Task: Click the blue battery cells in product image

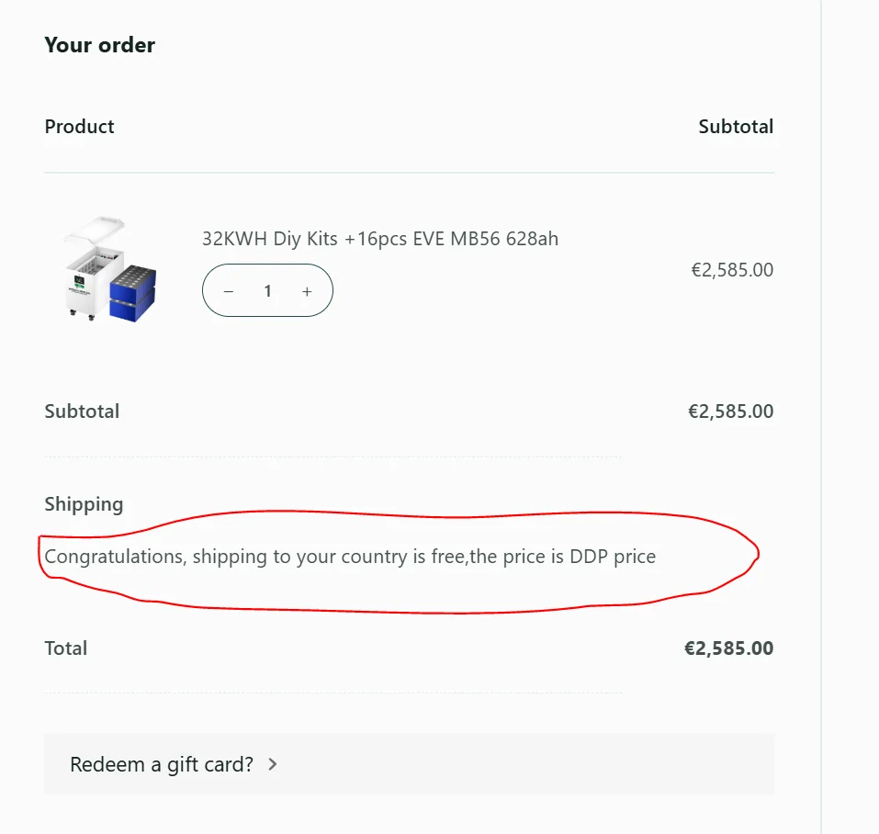Action: (133, 294)
